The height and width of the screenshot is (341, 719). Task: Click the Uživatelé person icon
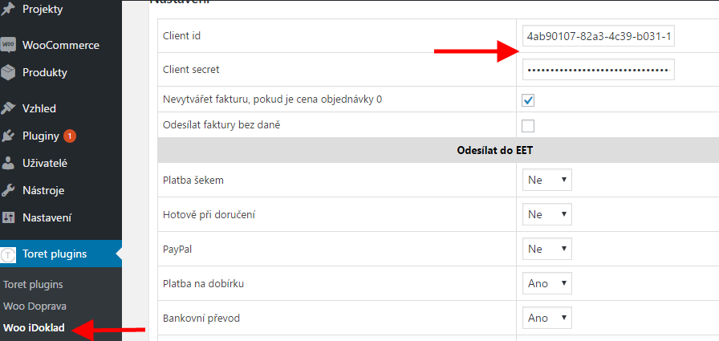(8, 163)
